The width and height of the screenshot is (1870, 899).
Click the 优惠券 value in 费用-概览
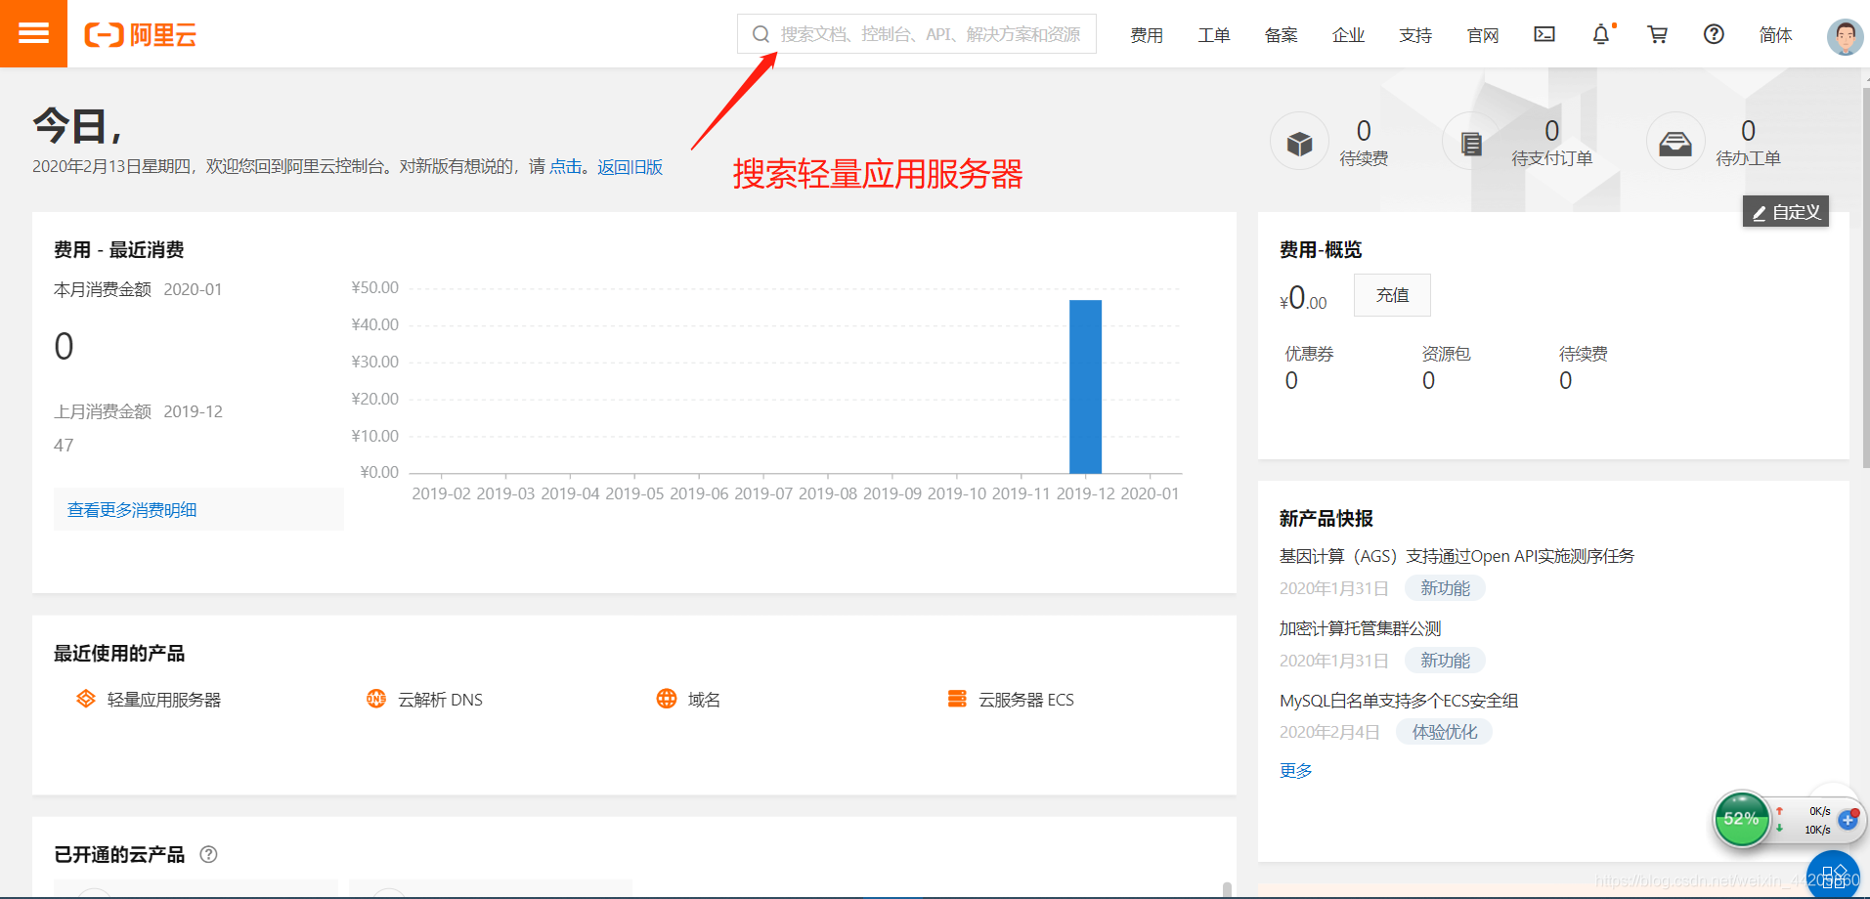click(x=1291, y=381)
